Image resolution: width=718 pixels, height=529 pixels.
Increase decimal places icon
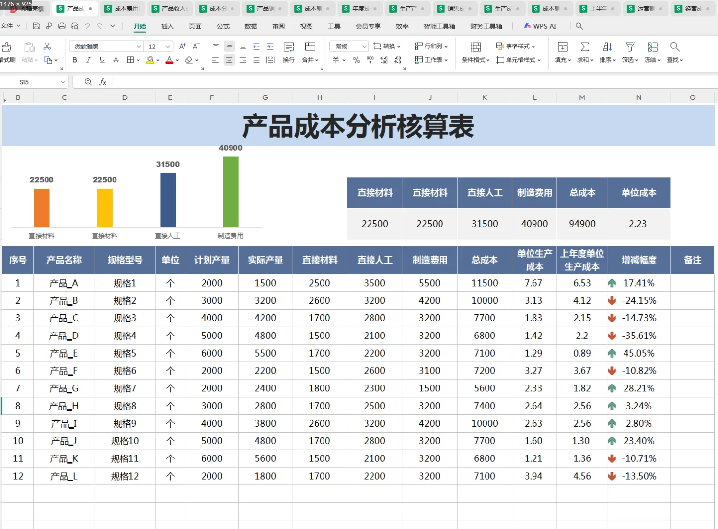(384, 60)
